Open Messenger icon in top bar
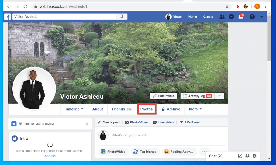The image size is (276, 165). point(231,17)
